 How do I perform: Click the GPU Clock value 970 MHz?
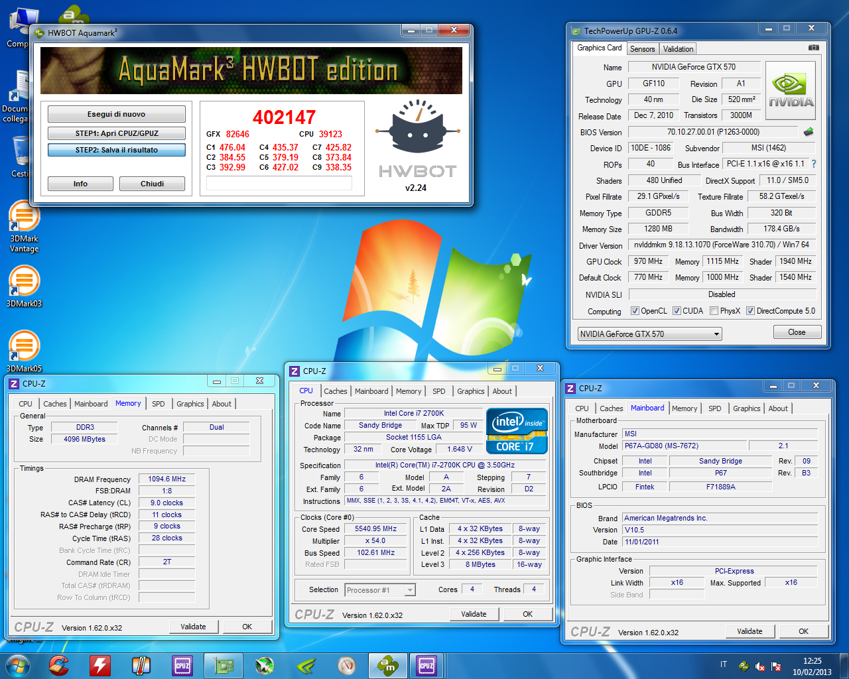[648, 261]
